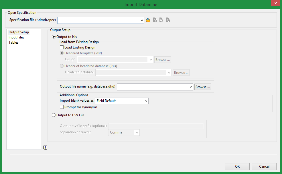The image size is (282, 174).
Task: Go to the Tables section
Action: point(13,42)
